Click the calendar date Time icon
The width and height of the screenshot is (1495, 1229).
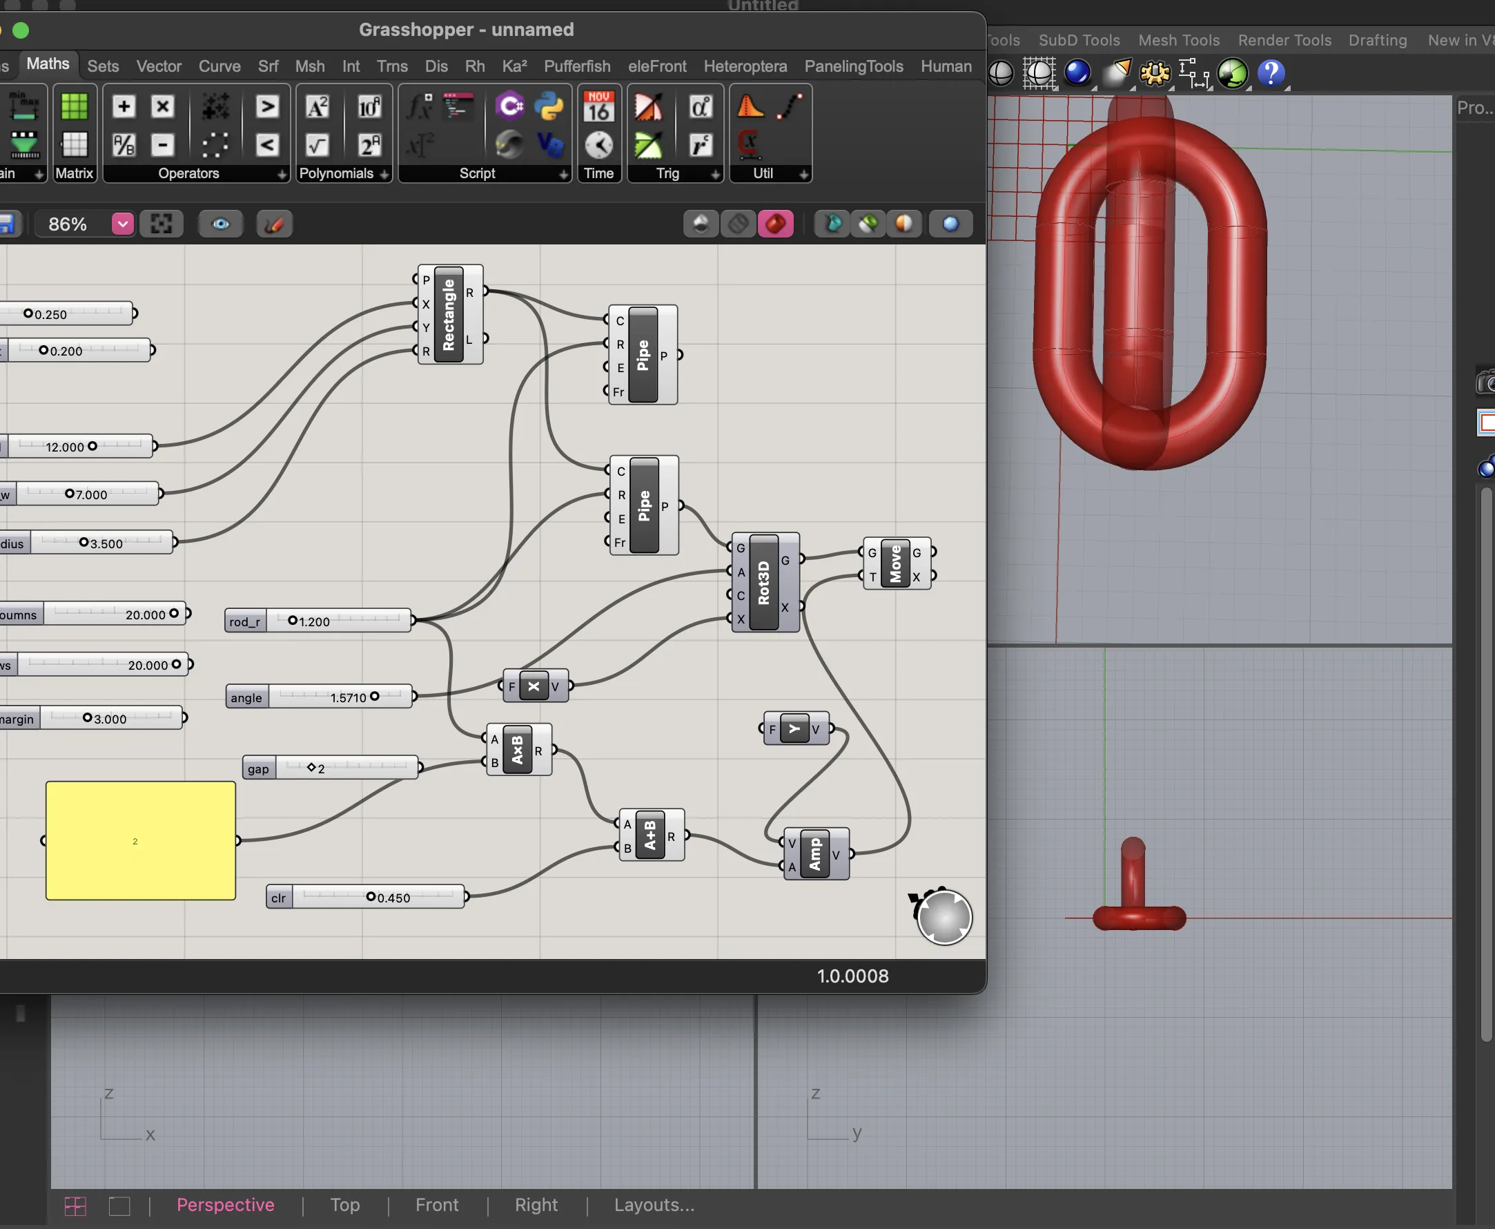[598, 107]
